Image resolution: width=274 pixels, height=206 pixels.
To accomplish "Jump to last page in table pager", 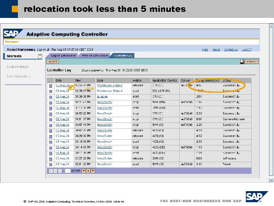I will pos(93,171).
